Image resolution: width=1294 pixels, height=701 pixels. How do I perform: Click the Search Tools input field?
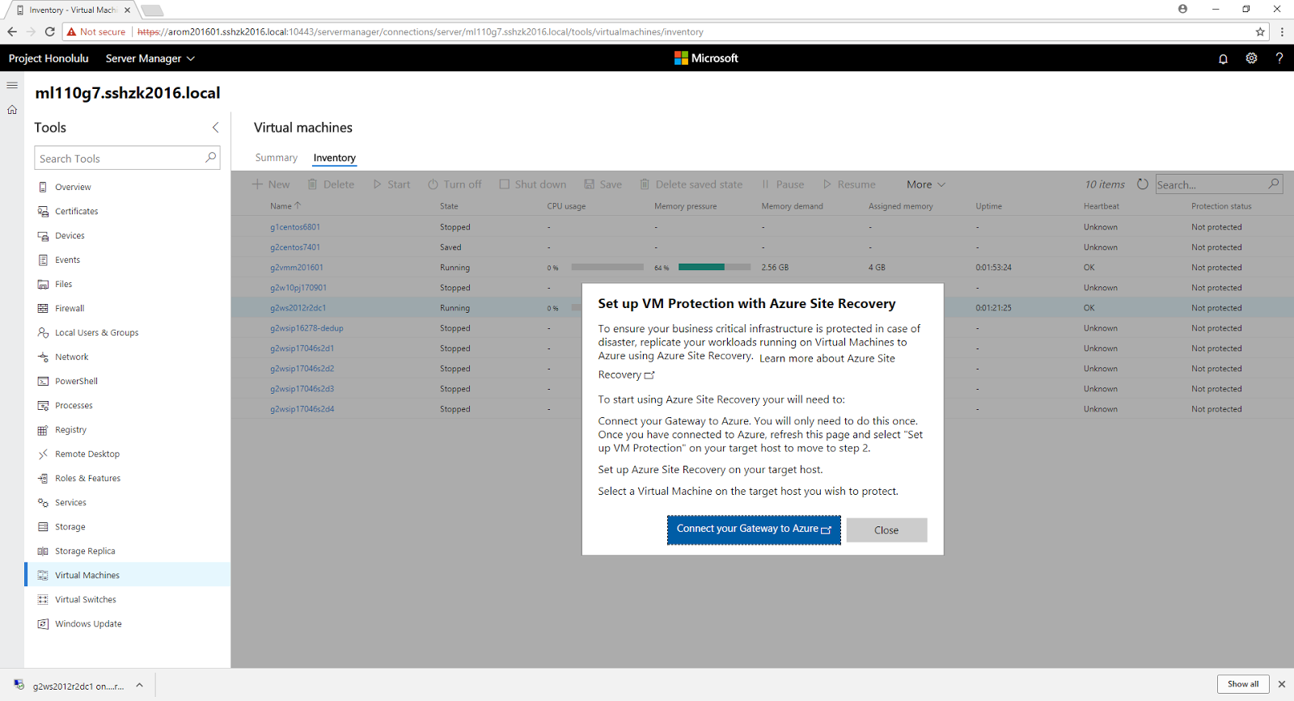pos(127,158)
